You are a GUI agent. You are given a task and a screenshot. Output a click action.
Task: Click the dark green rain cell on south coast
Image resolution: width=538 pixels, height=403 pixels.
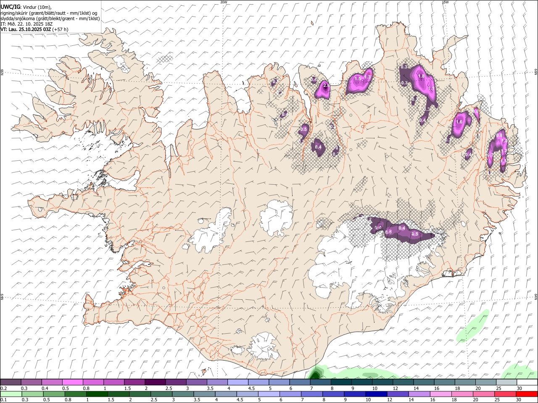316,373
